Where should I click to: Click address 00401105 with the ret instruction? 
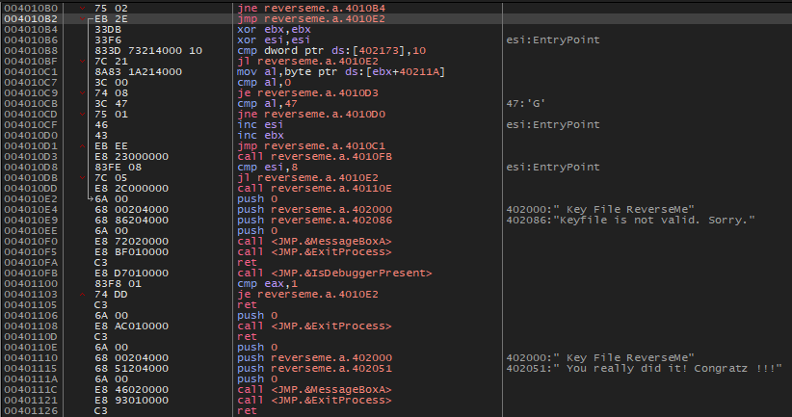(31, 305)
